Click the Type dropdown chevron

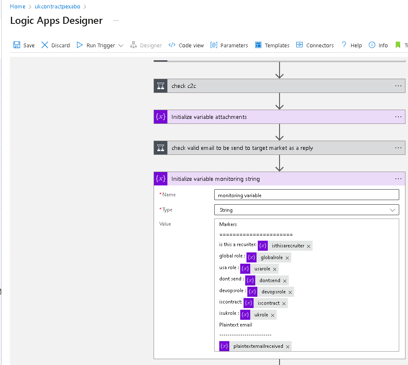tap(393, 210)
